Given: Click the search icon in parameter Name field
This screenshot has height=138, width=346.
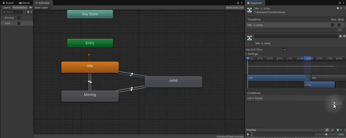Looking at the screenshot, I should click(x=4, y=12).
